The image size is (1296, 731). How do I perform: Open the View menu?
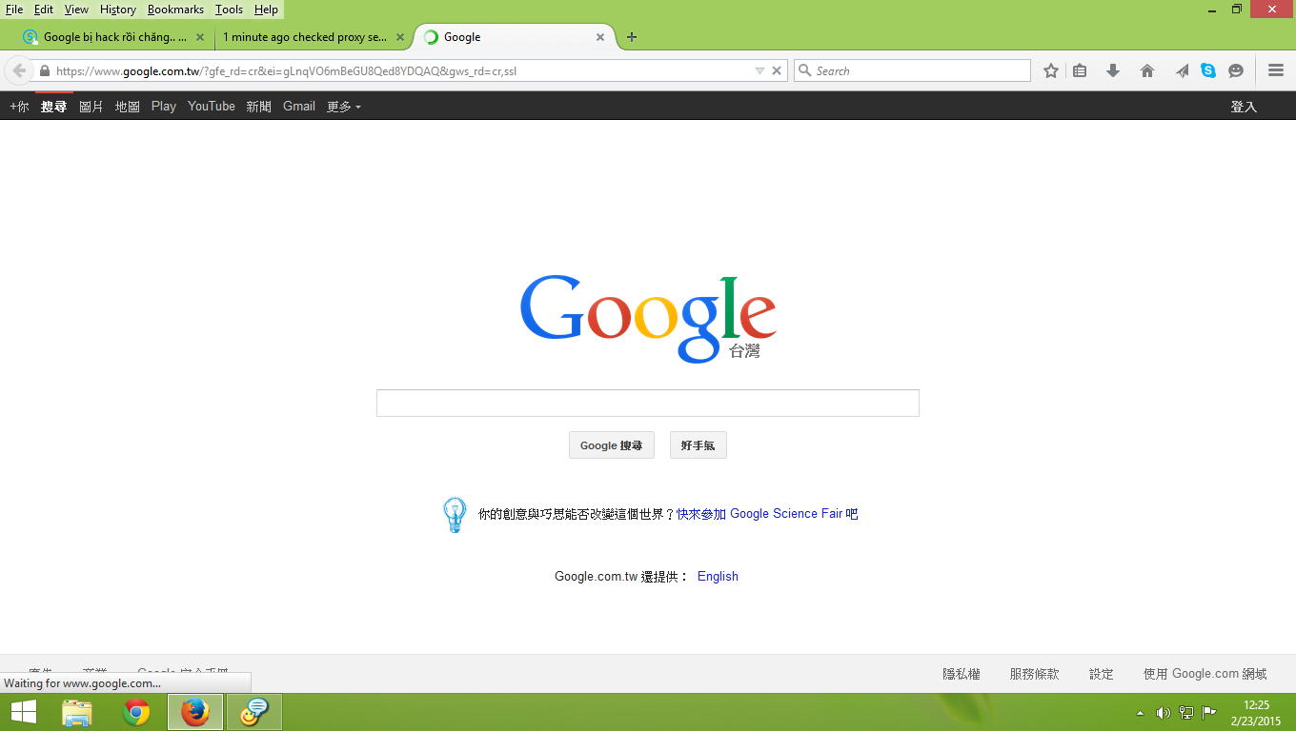tap(76, 10)
